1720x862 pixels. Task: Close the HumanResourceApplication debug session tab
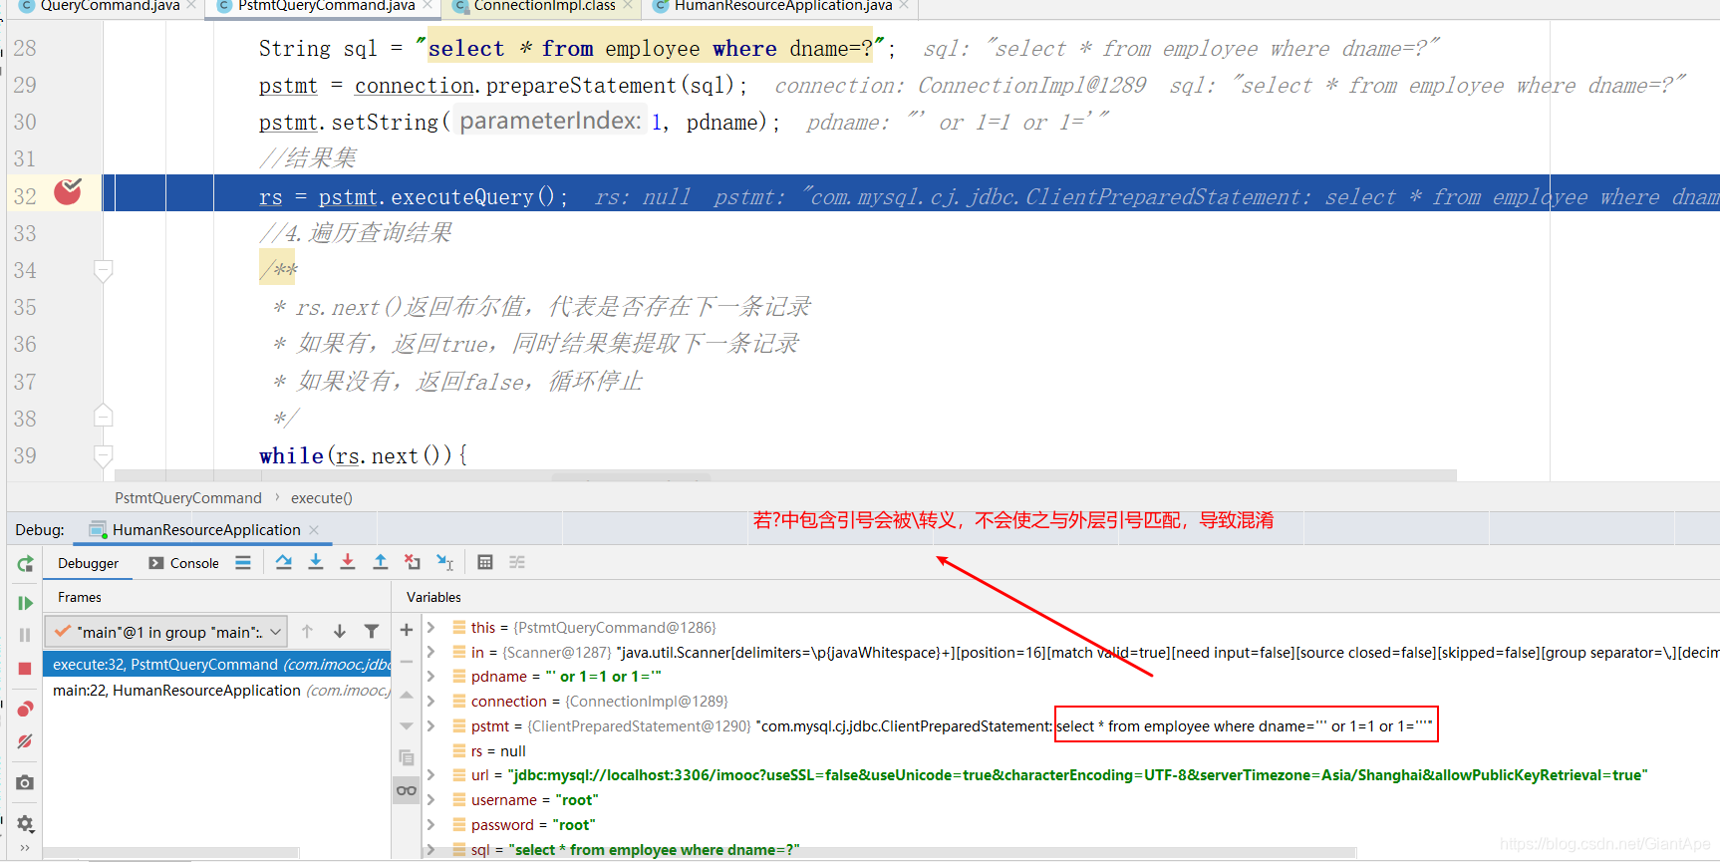click(x=314, y=529)
